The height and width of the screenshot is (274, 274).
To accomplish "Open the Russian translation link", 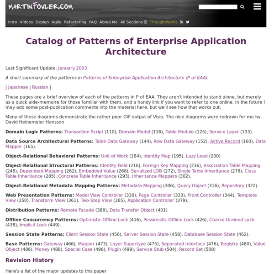I will coord(40,87).
